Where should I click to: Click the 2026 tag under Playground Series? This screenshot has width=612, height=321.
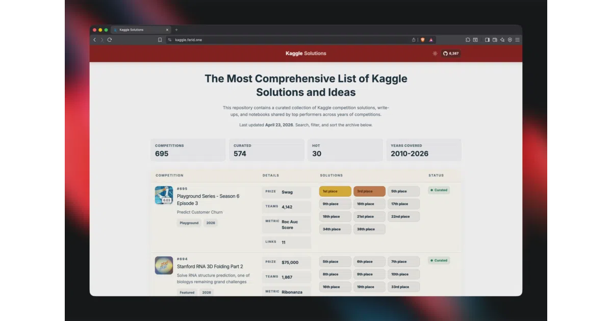tap(211, 223)
